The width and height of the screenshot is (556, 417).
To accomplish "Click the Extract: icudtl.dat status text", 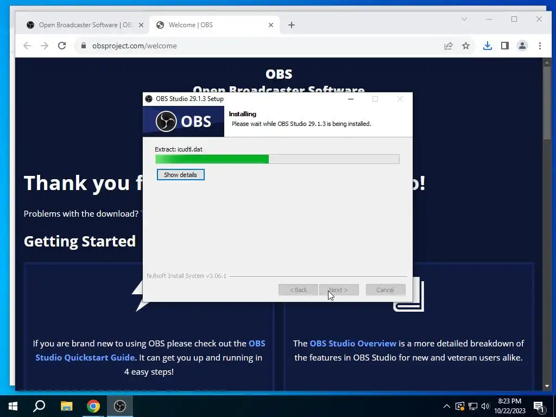I will coord(179,149).
